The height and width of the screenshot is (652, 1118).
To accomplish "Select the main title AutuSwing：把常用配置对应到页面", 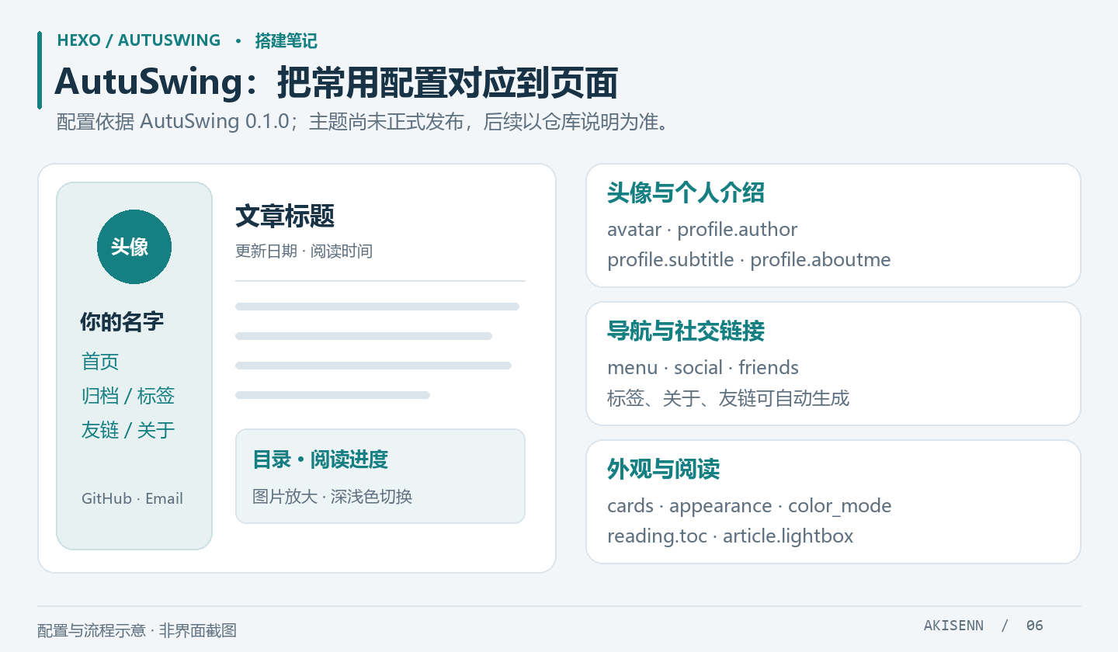I will [335, 82].
